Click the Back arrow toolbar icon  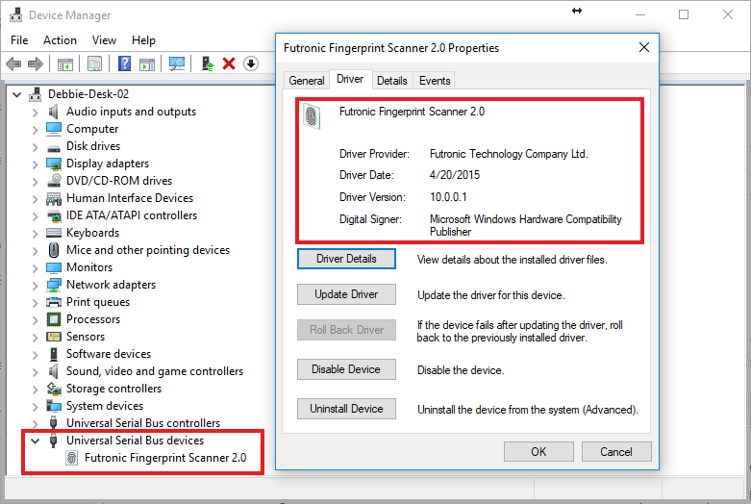coord(13,63)
